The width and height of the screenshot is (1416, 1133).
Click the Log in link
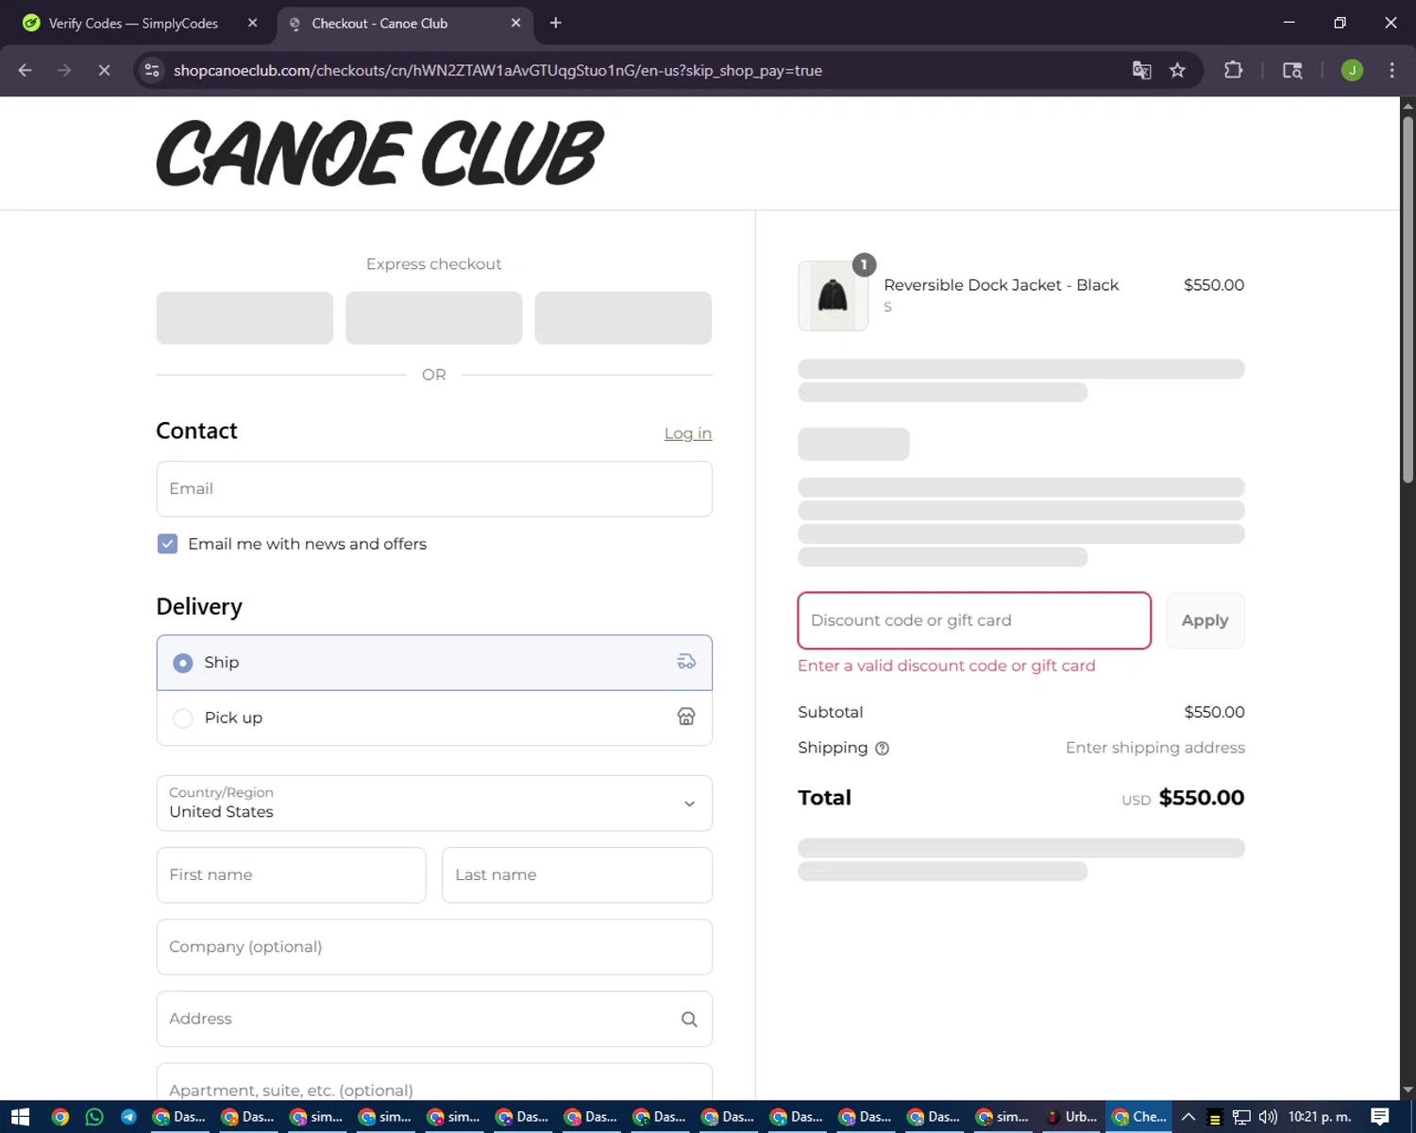tap(688, 433)
